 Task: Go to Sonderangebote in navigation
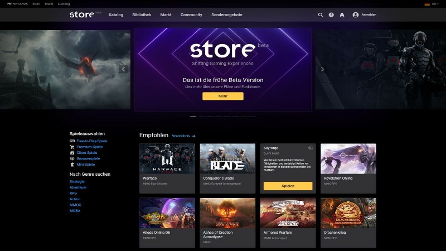[x=226, y=15]
